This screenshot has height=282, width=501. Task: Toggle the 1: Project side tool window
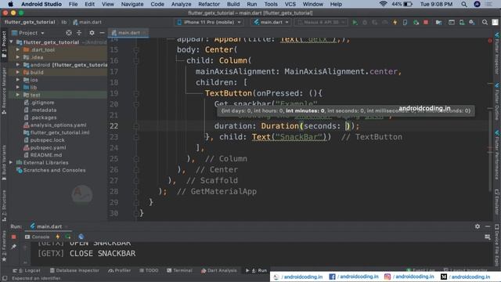pos(4,45)
